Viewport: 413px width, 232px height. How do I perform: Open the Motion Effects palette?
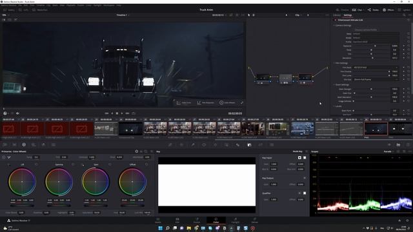tap(54, 144)
